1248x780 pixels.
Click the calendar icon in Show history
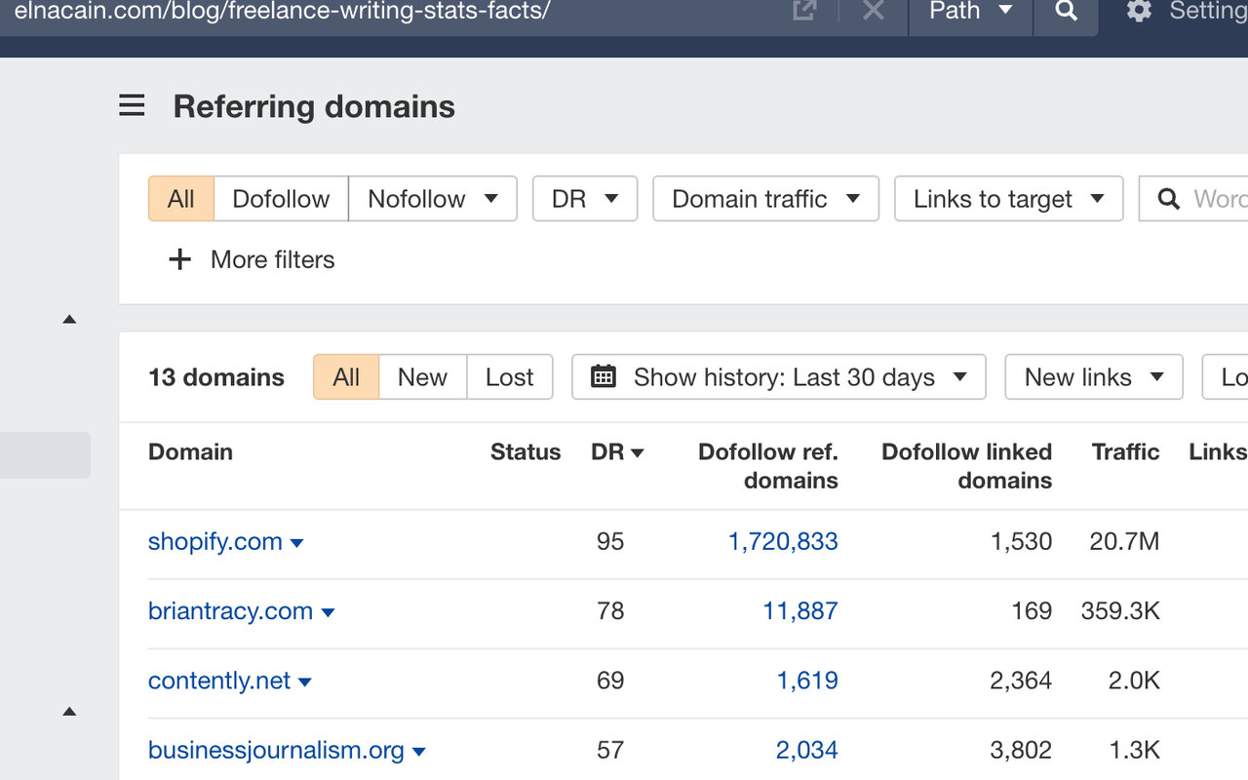click(604, 376)
